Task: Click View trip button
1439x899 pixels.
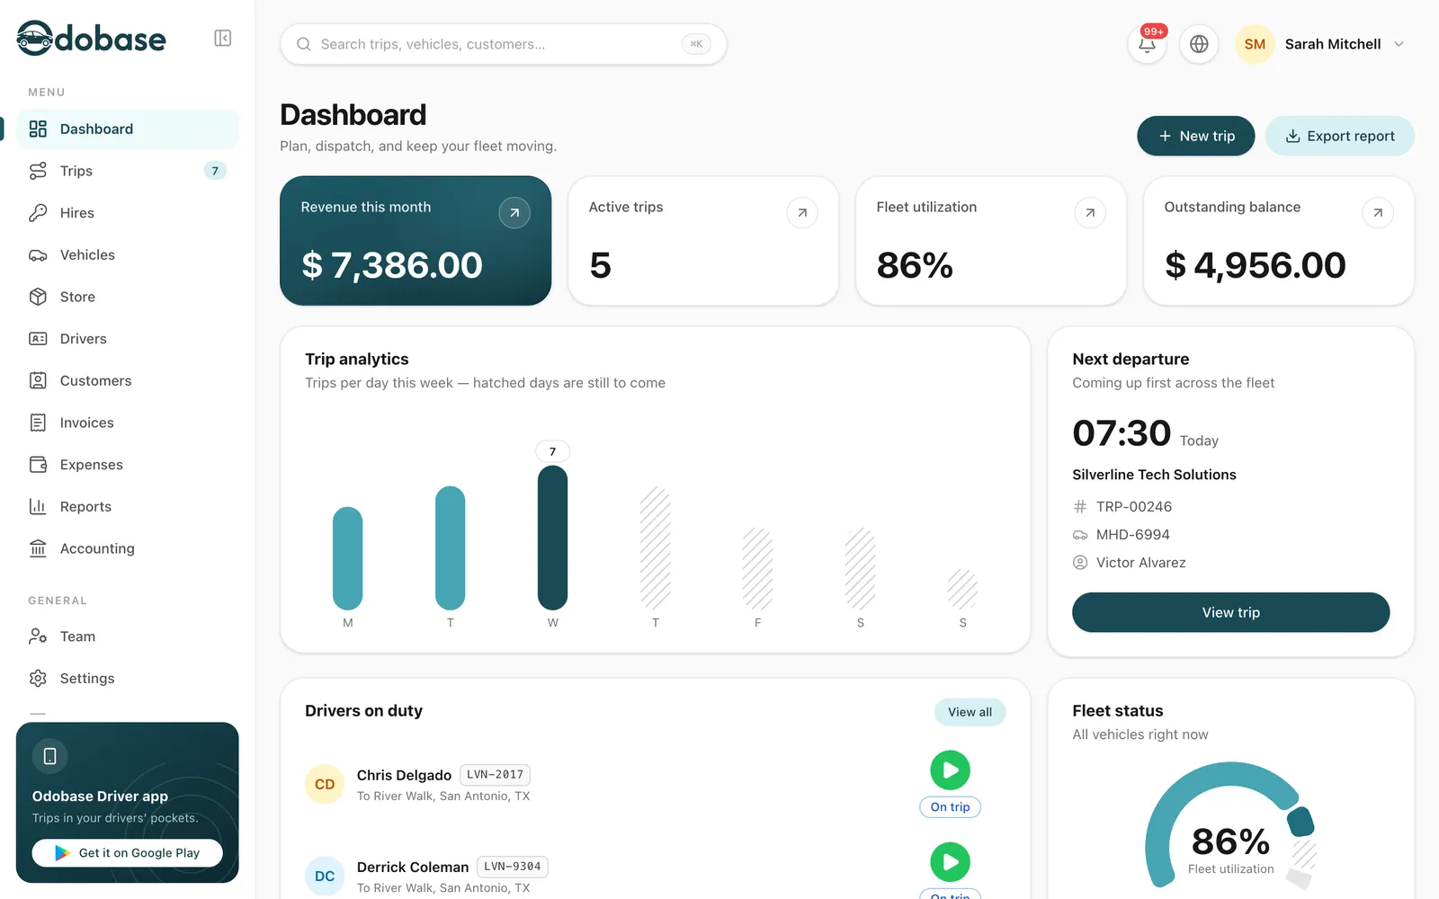Action: tap(1230, 612)
